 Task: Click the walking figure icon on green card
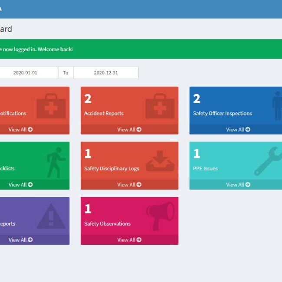click(x=56, y=162)
